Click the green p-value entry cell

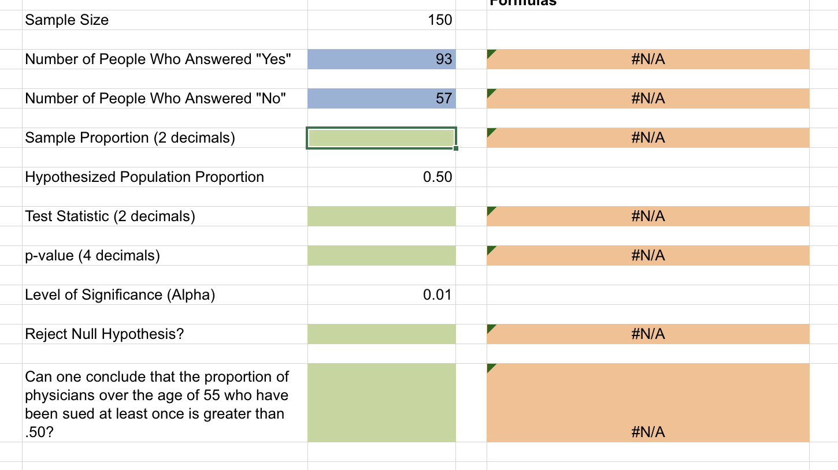(381, 255)
